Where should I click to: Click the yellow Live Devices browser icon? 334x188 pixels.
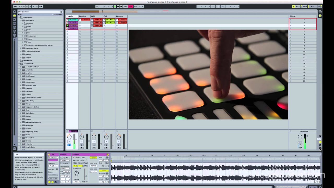coord(15,16)
